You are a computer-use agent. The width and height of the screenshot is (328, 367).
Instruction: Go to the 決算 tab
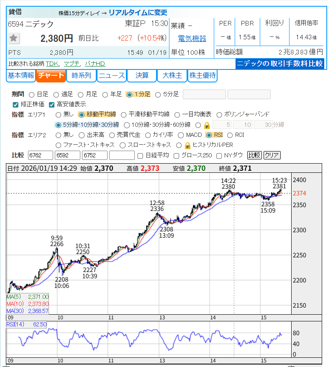(142, 76)
